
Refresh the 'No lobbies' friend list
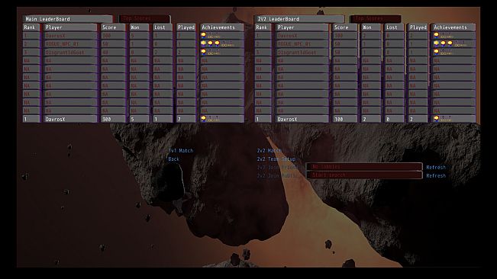(x=436, y=167)
